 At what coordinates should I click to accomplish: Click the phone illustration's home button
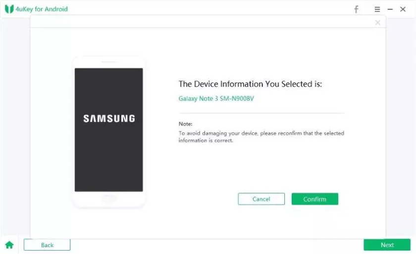coord(109,198)
